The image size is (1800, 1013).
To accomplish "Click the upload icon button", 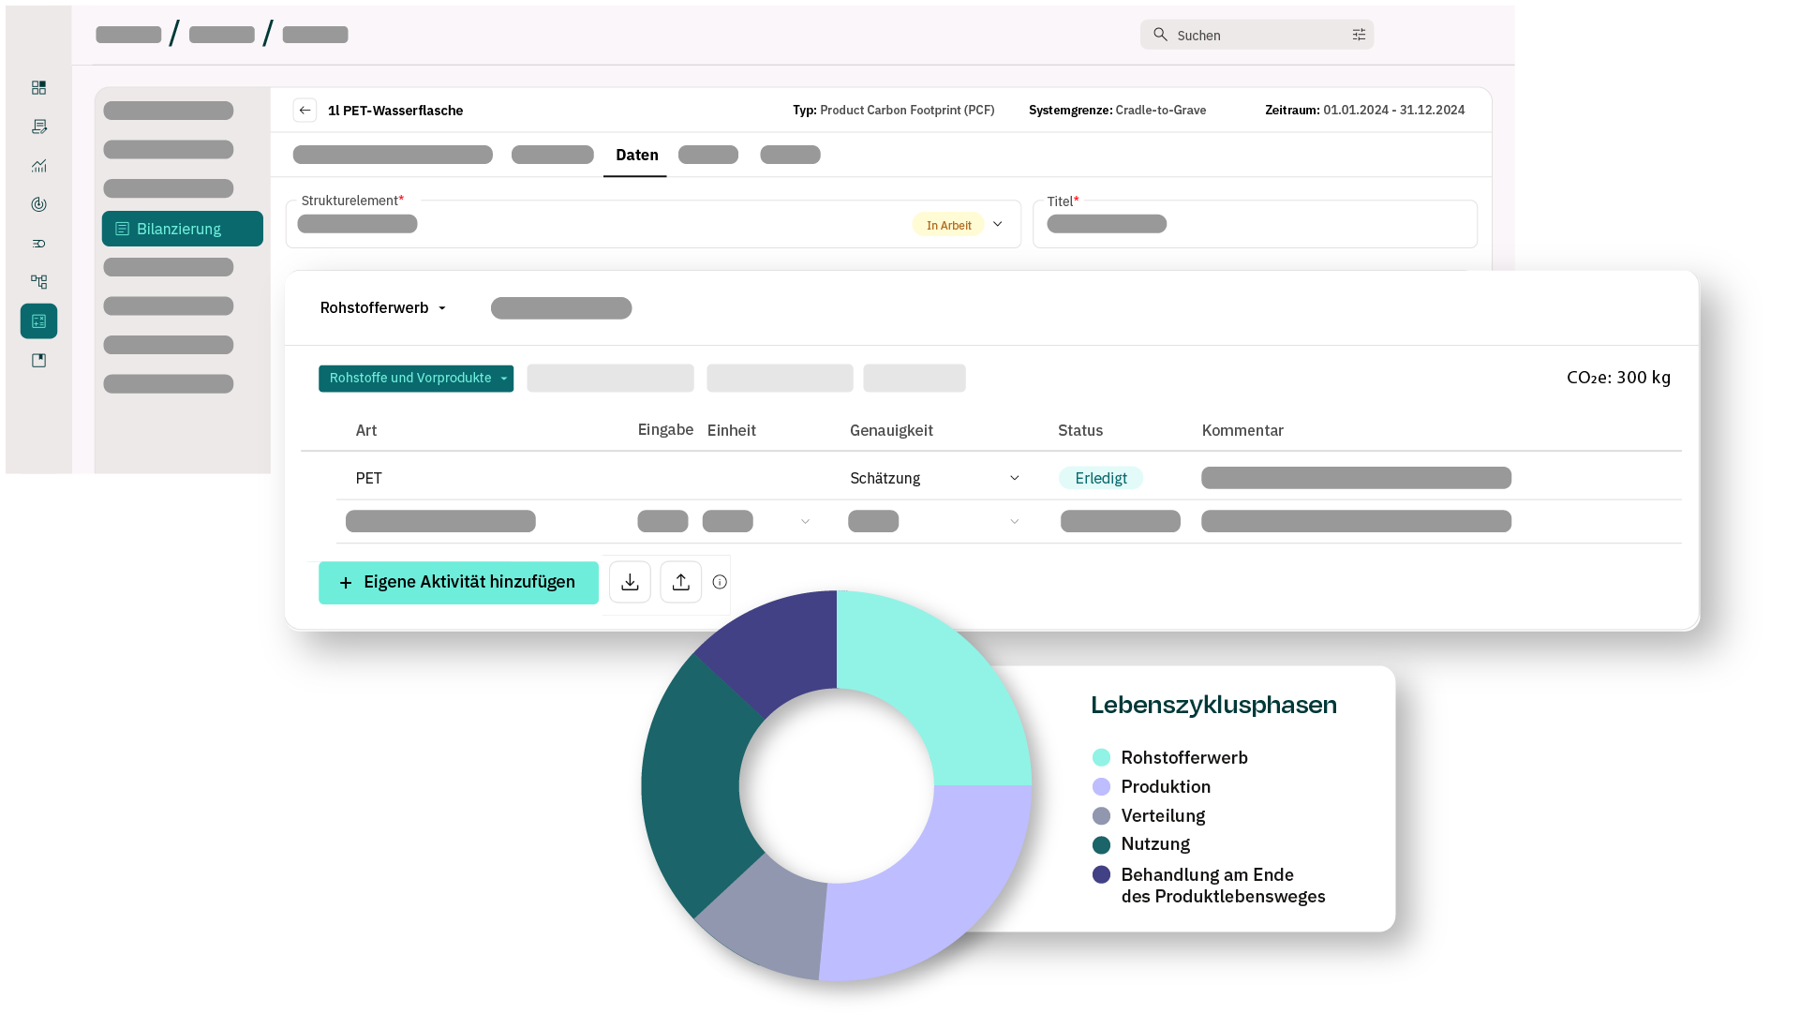I will point(681,582).
